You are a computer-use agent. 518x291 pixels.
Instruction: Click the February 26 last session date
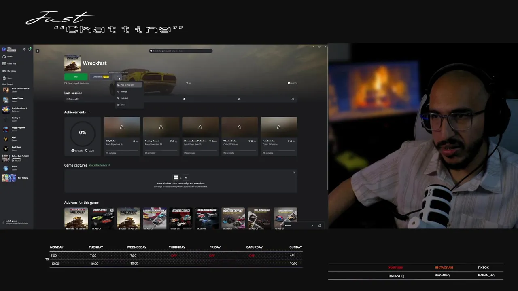tap(73, 99)
